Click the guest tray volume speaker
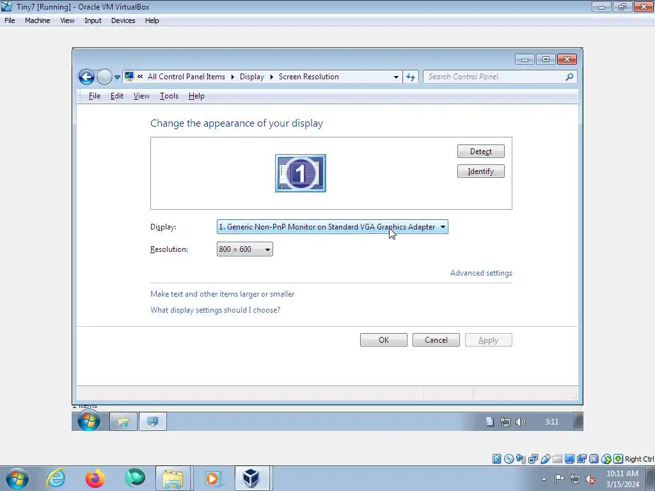 (521, 422)
